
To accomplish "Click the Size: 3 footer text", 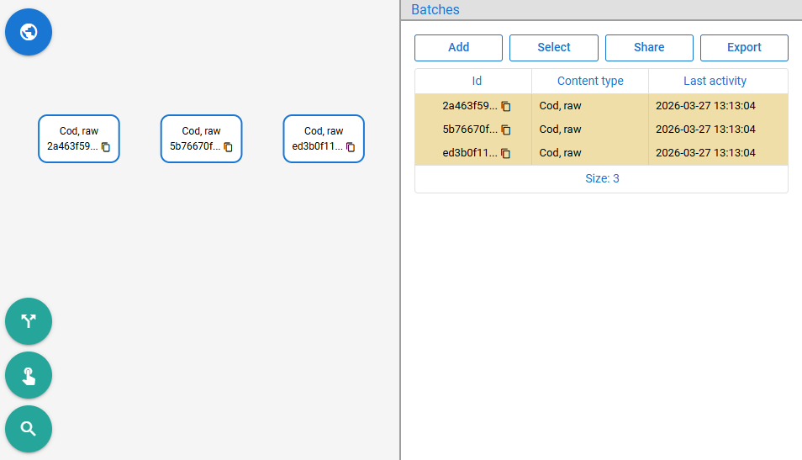I will 602,178.
